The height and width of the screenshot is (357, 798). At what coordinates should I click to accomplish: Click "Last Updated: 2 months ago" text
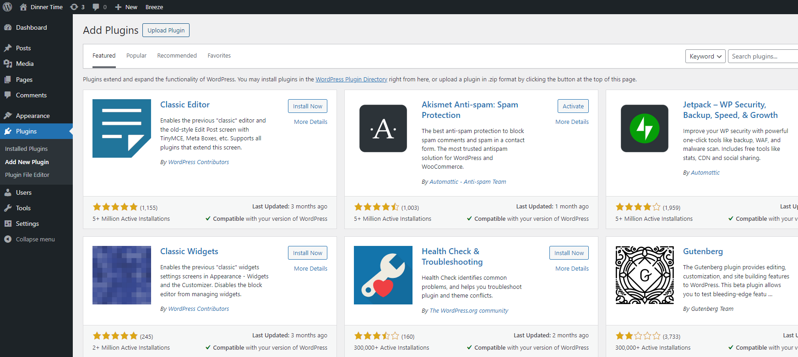[x=551, y=336]
